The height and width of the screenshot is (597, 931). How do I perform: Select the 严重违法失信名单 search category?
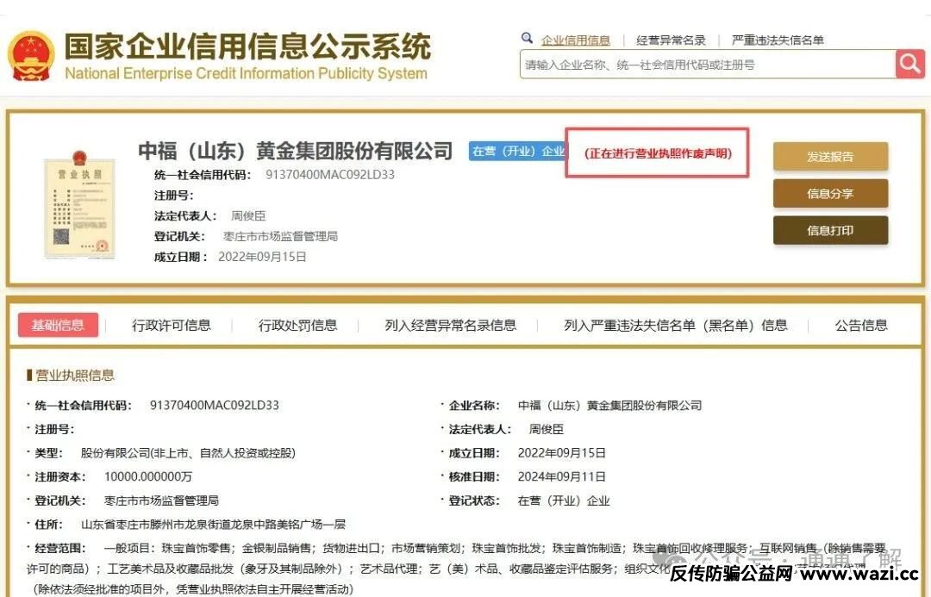[x=778, y=40]
